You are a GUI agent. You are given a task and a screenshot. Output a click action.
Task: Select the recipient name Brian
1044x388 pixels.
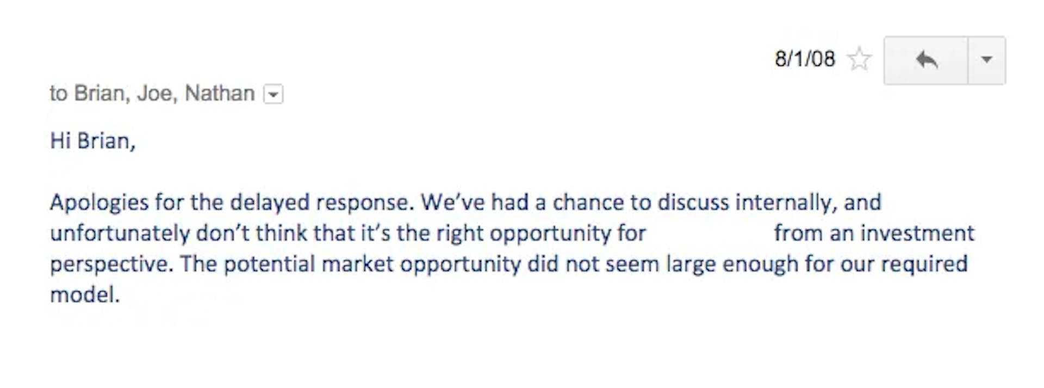(x=100, y=93)
